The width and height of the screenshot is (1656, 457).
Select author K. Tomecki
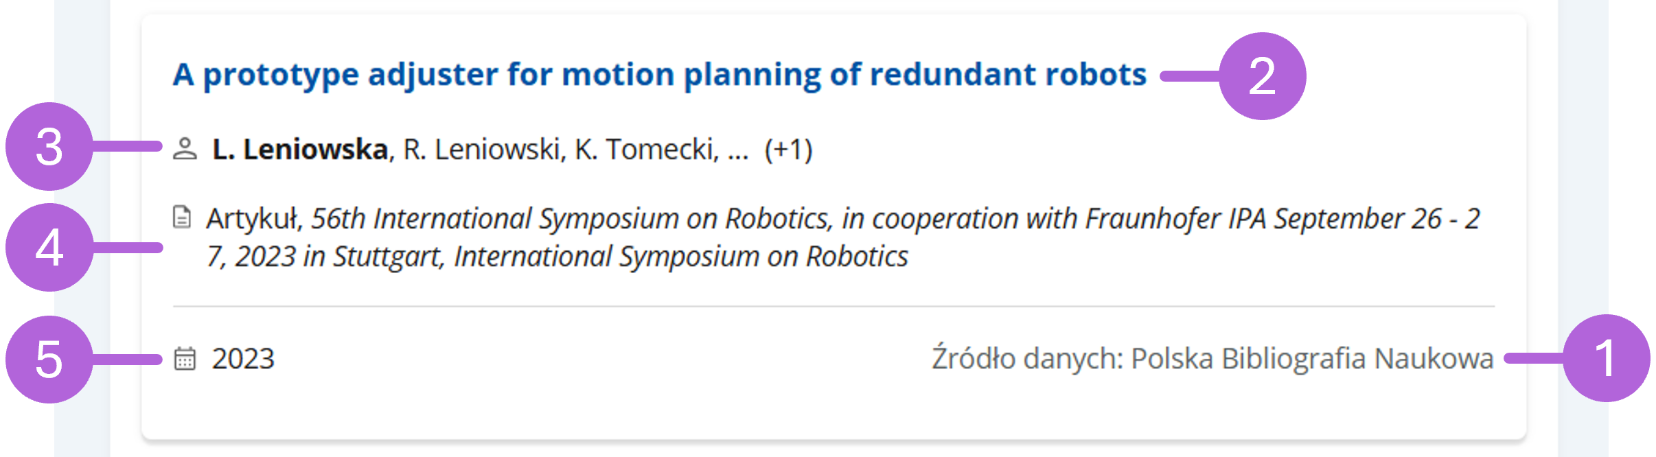click(645, 150)
